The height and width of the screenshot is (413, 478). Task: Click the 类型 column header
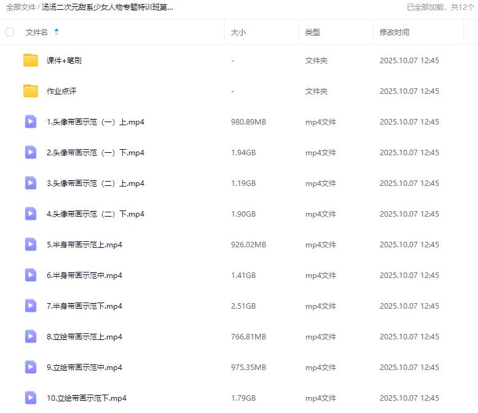pos(312,33)
